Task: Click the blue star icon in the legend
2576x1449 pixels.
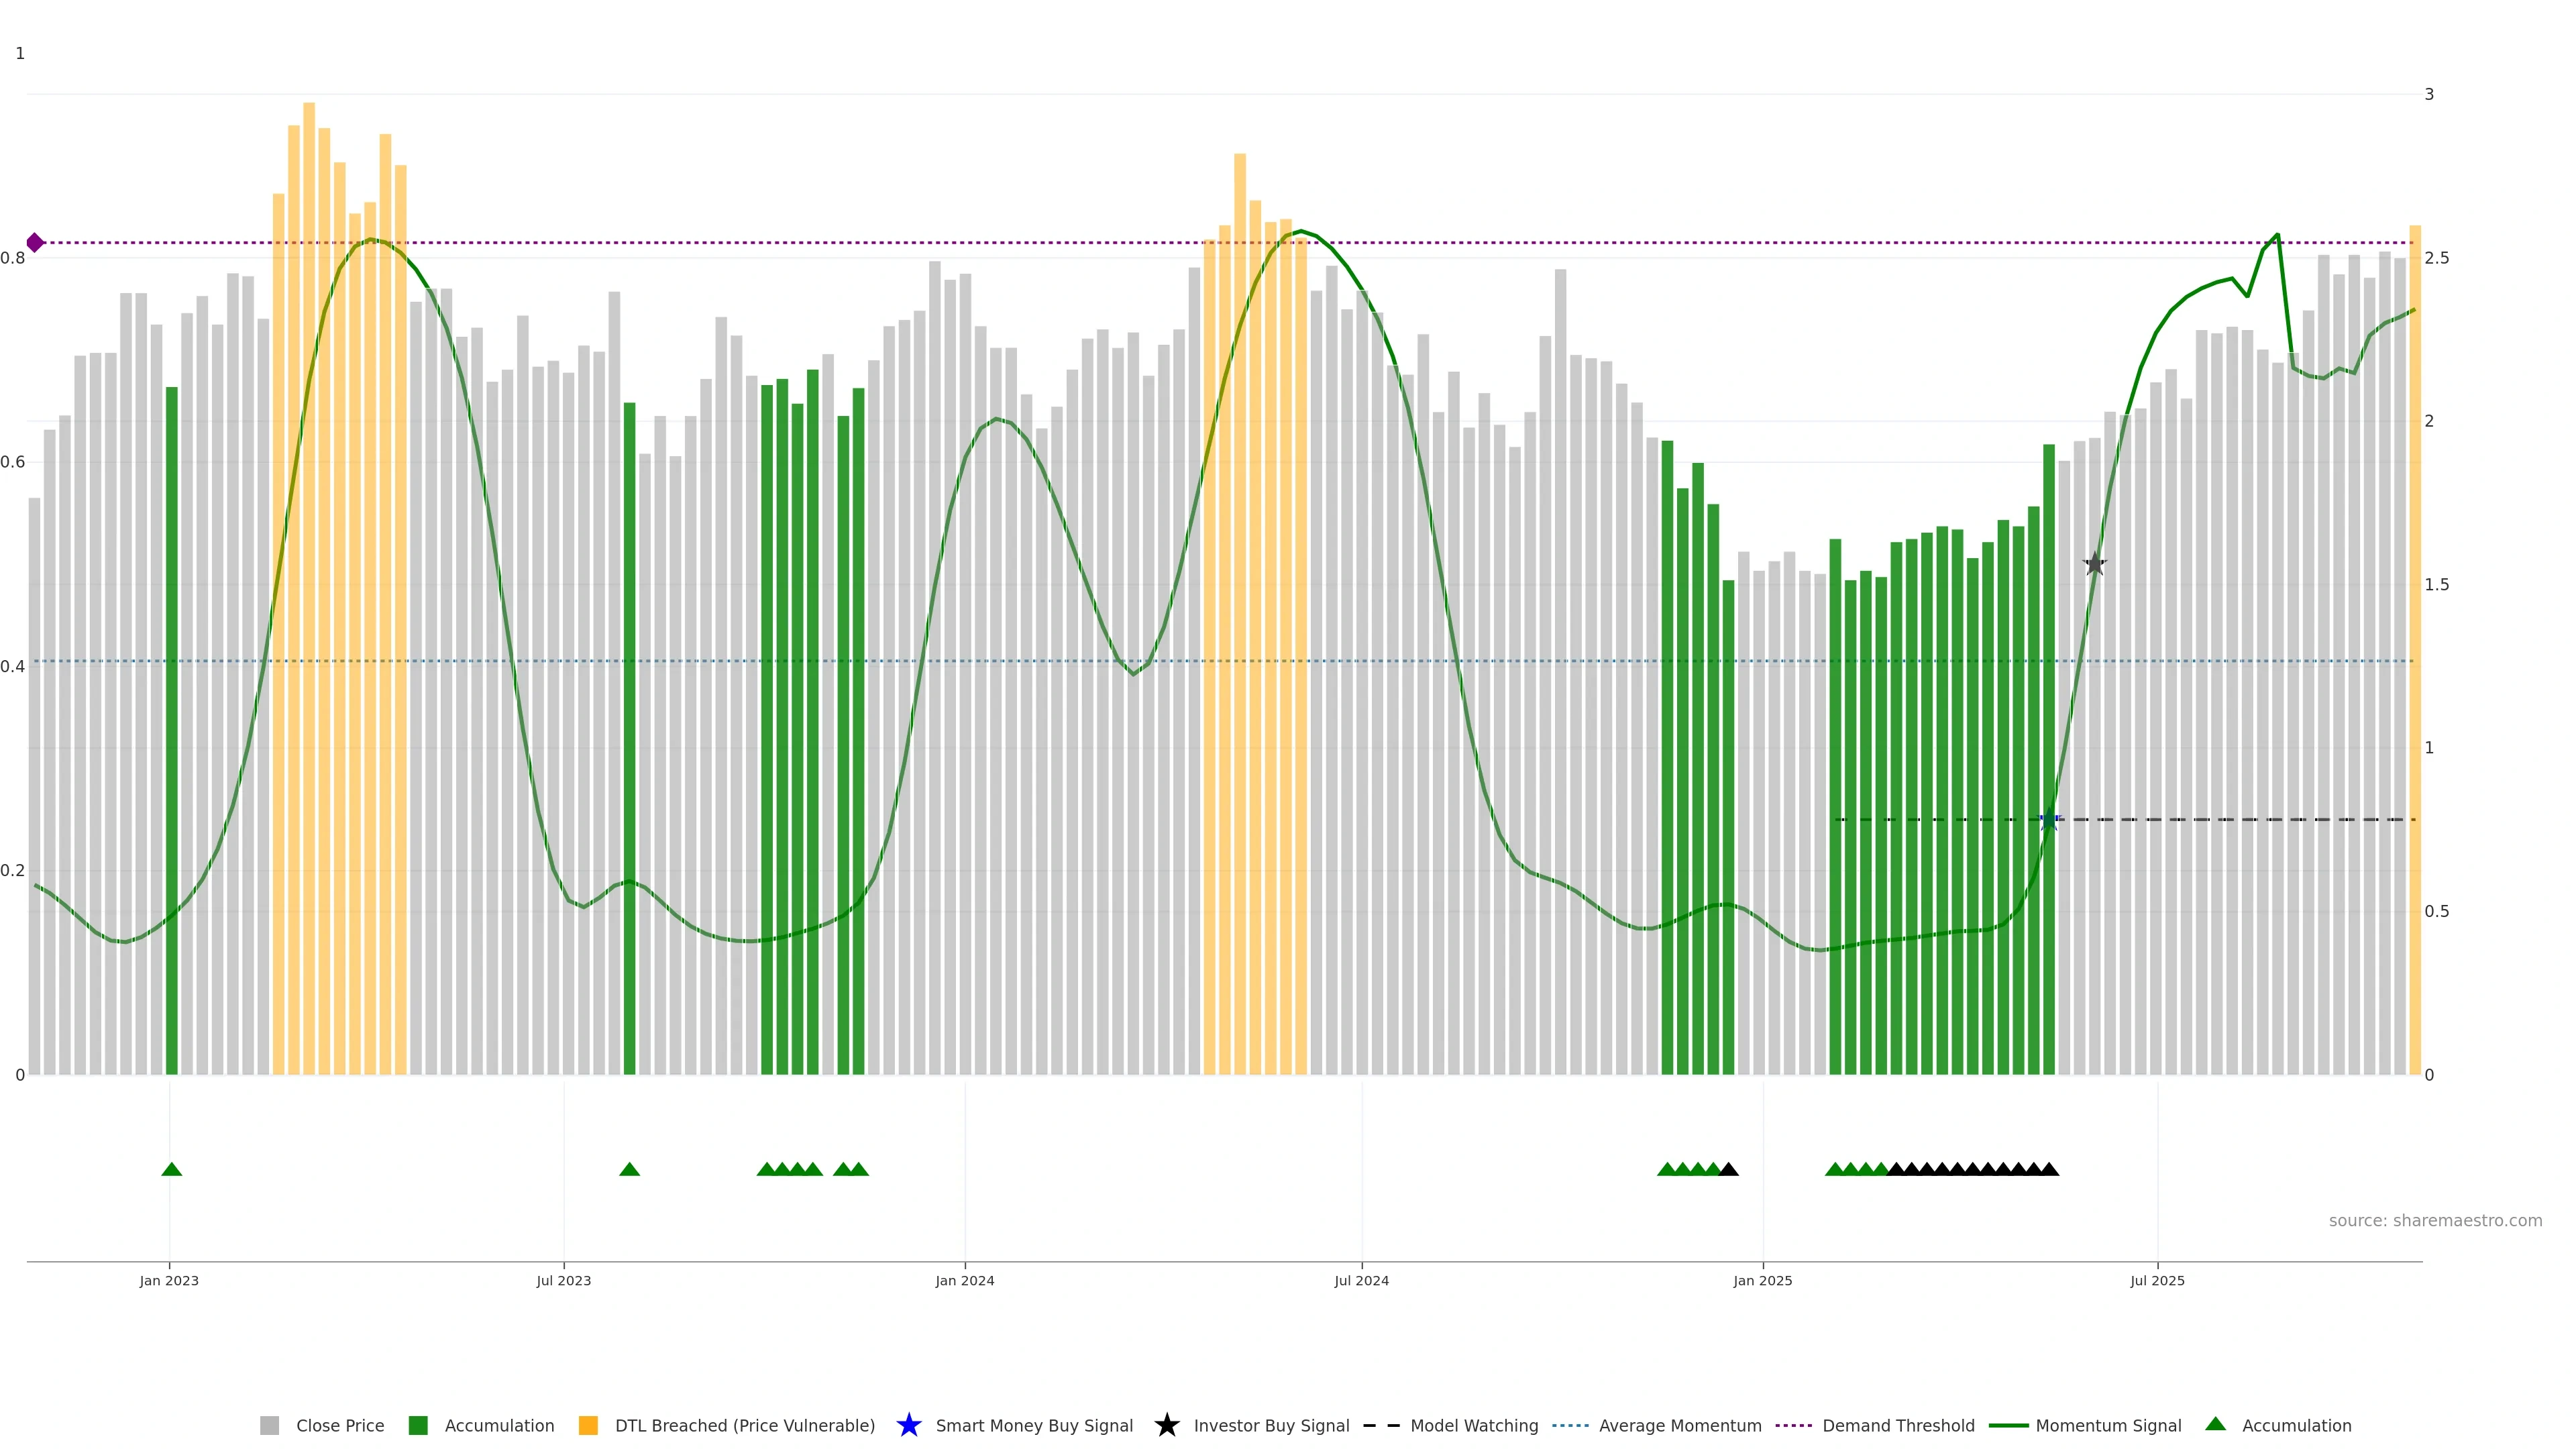Action: [908, 1425]
